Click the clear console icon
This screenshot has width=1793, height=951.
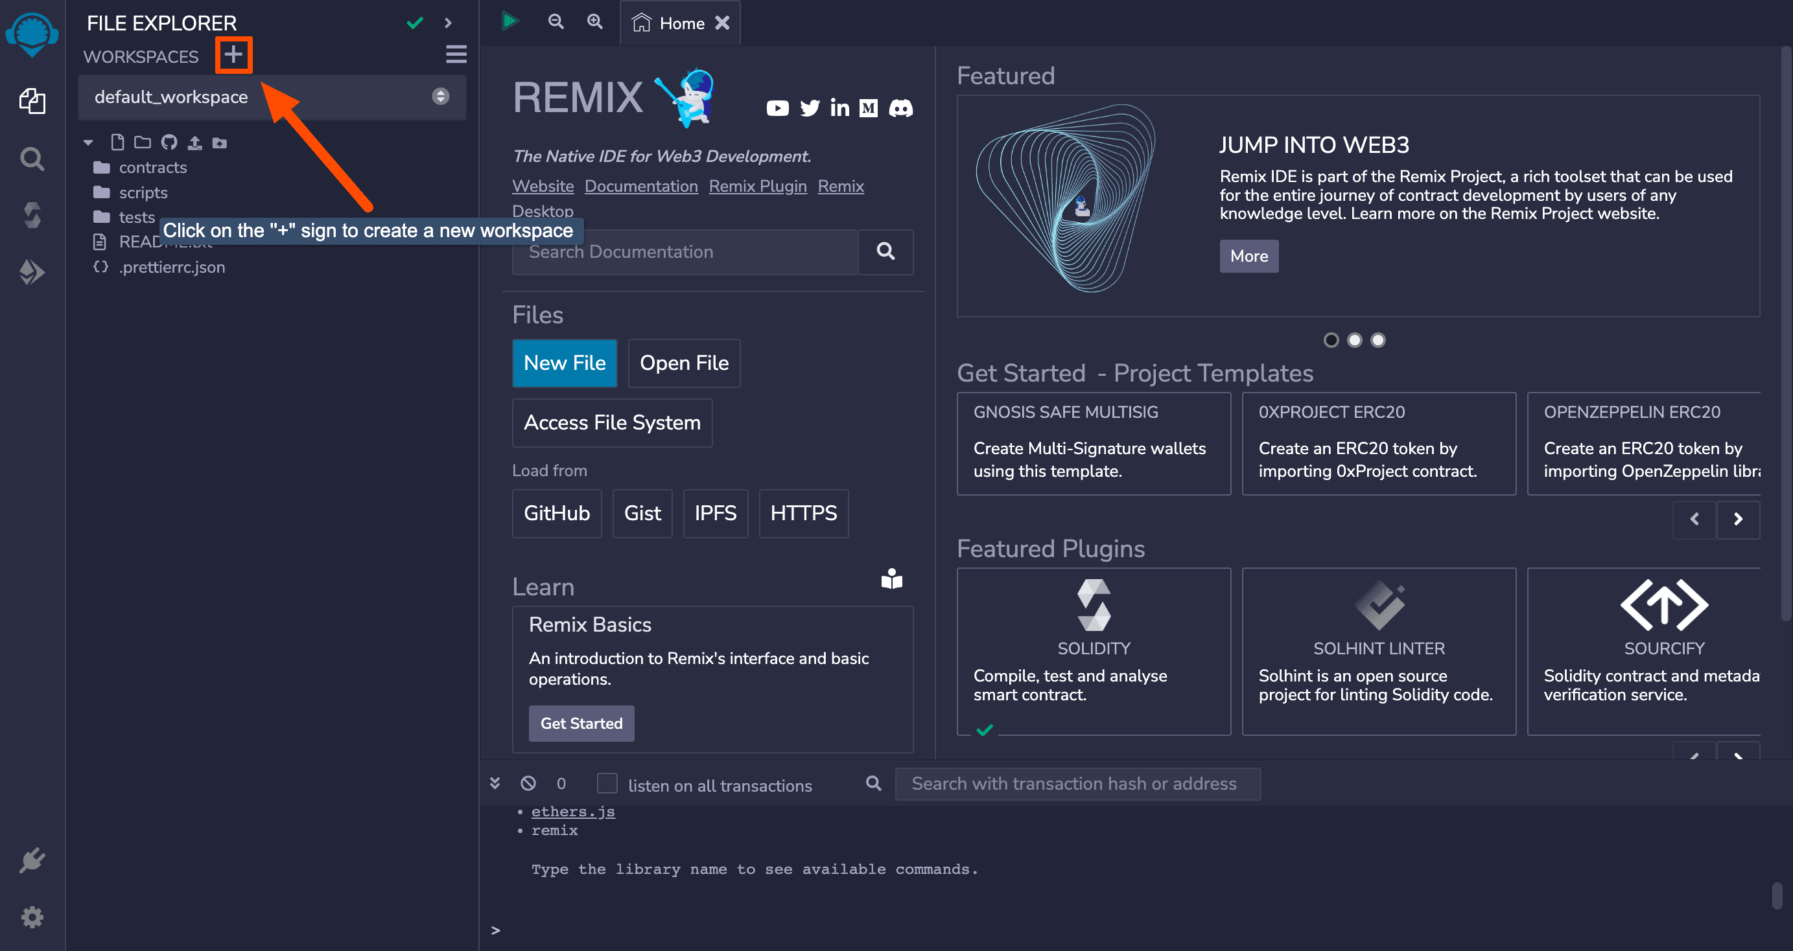(528, 783)
